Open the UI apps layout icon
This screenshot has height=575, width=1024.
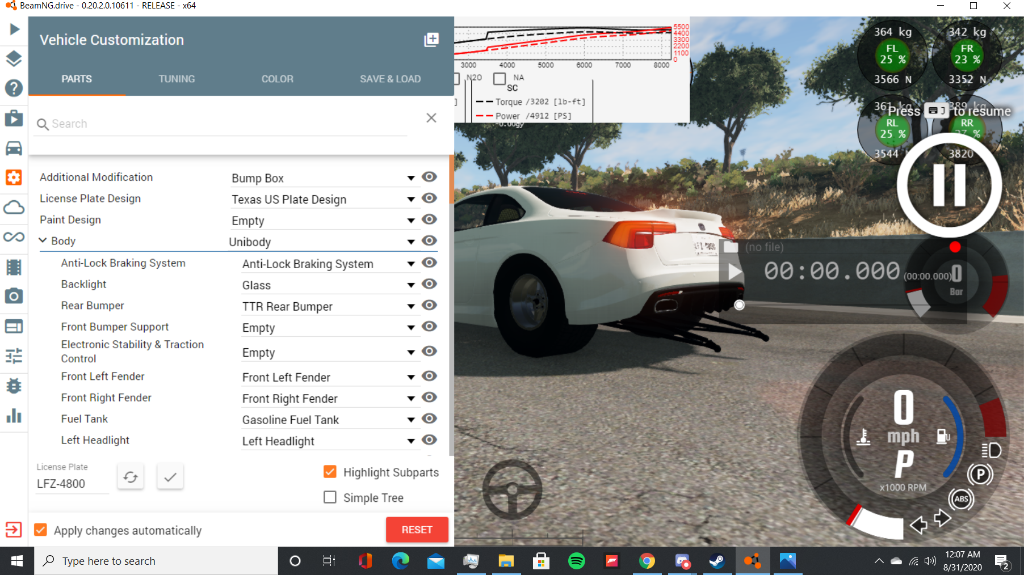point(14,326)
